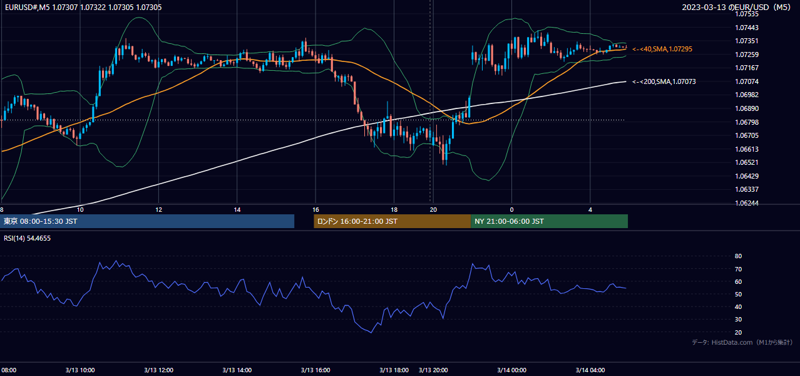Click hour 14 label under price chart
The height and width of the screenshot is (376, 800).
tap(237, 209)
